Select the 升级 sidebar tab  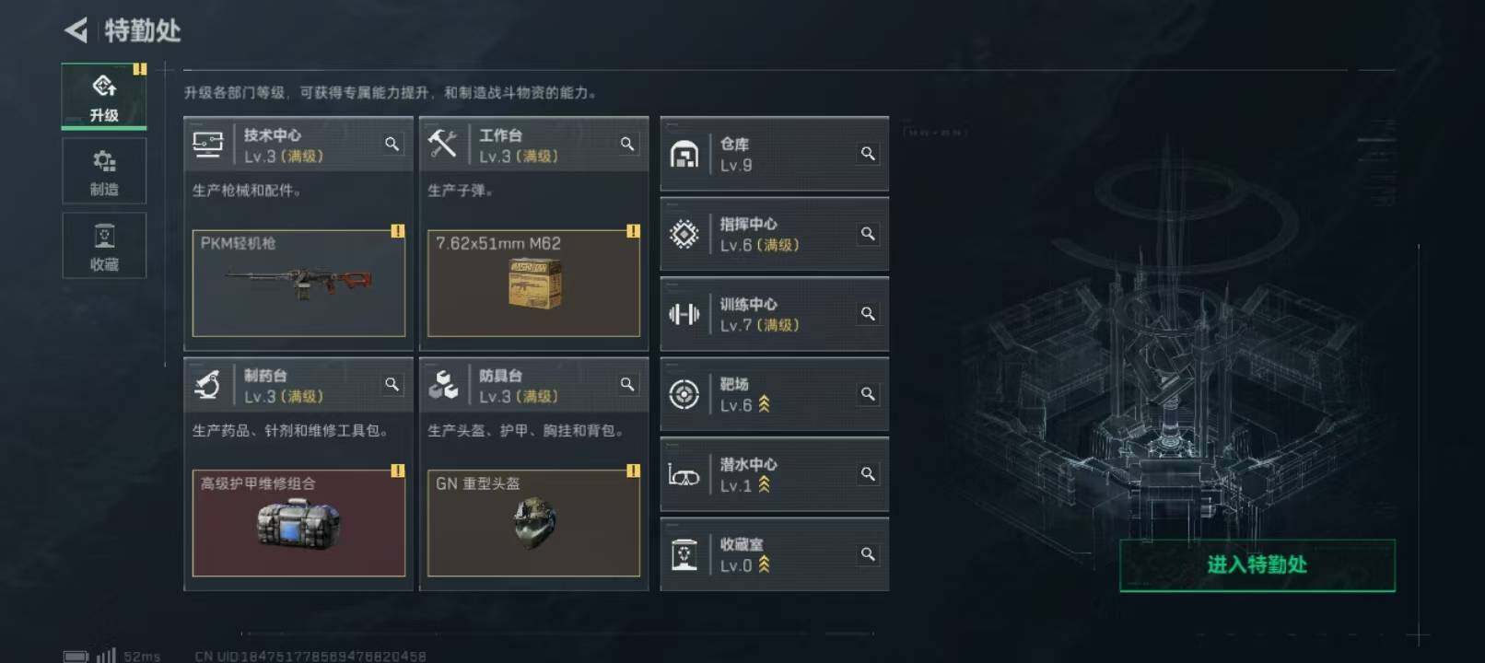tap(104, 96)
